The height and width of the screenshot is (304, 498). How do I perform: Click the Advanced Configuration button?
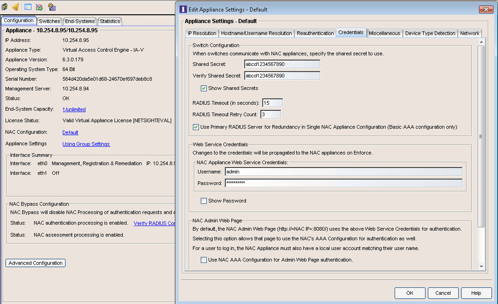36,263
